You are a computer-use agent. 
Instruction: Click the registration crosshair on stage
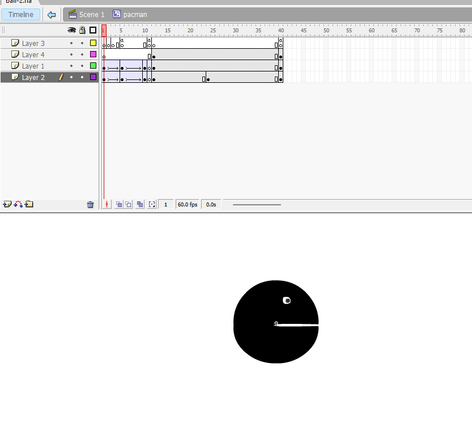click(x=276, y=323)
